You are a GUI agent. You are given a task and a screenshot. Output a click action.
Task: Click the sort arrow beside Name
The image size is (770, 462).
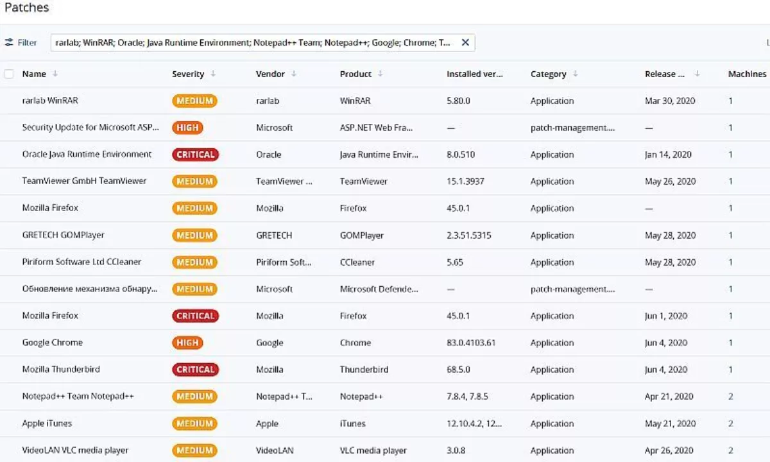click(55, 74)
